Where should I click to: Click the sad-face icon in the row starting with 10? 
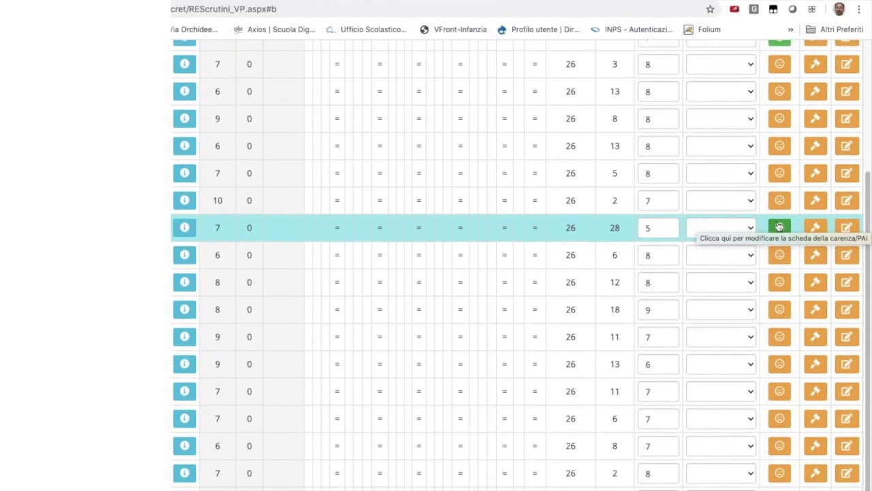(779, 200)
